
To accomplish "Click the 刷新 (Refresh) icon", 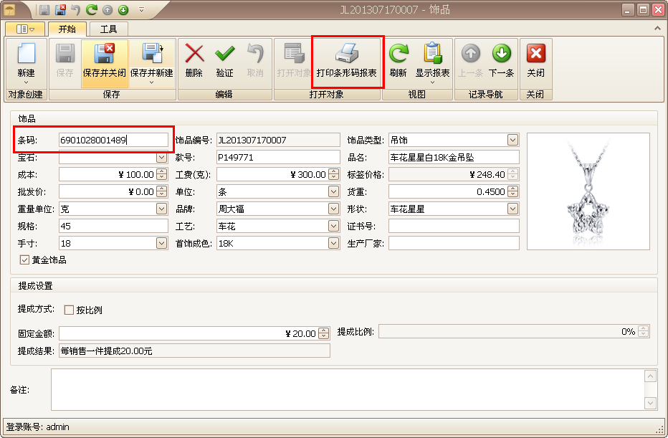I will click(x=398, y=54).
